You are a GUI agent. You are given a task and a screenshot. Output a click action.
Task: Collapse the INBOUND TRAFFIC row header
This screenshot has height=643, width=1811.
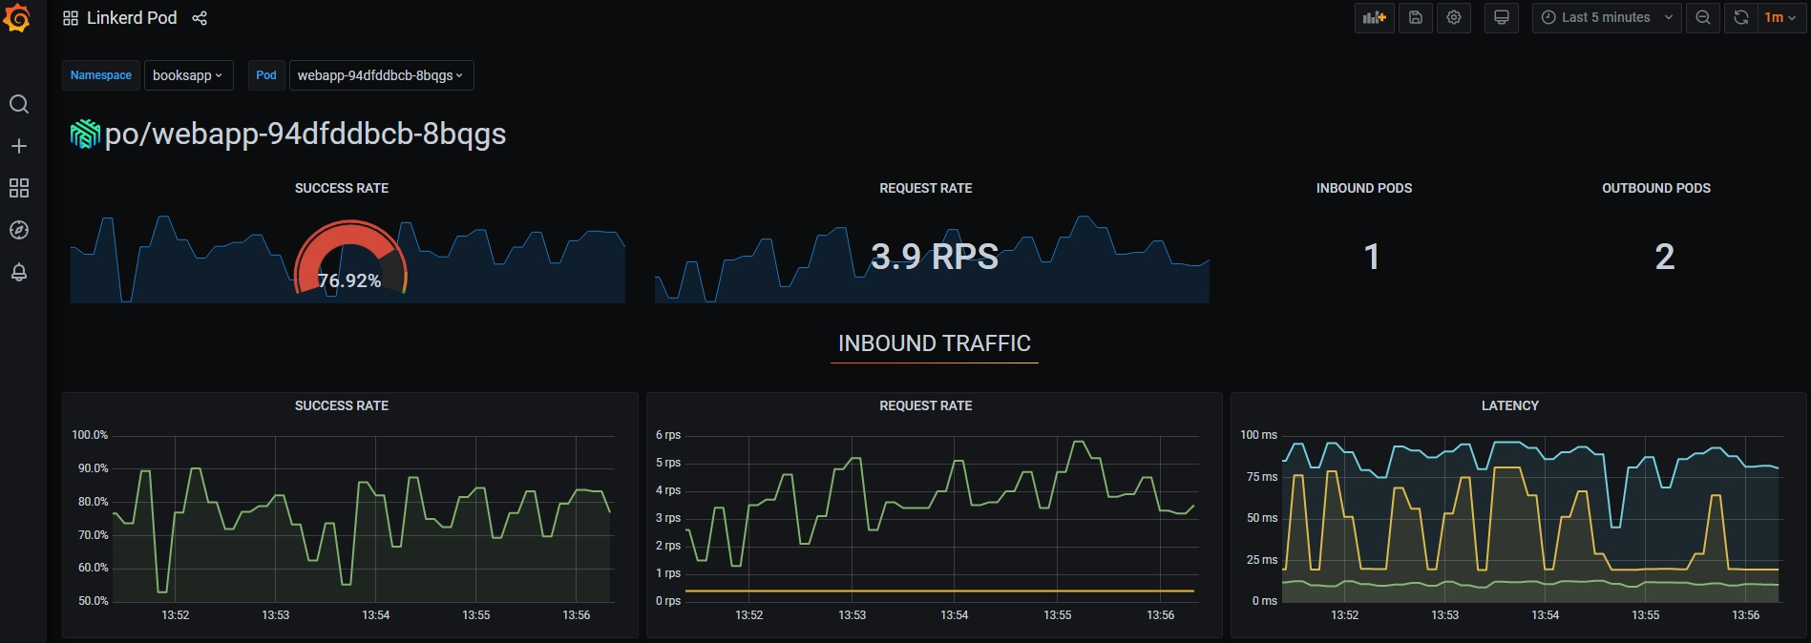(934, 343)
